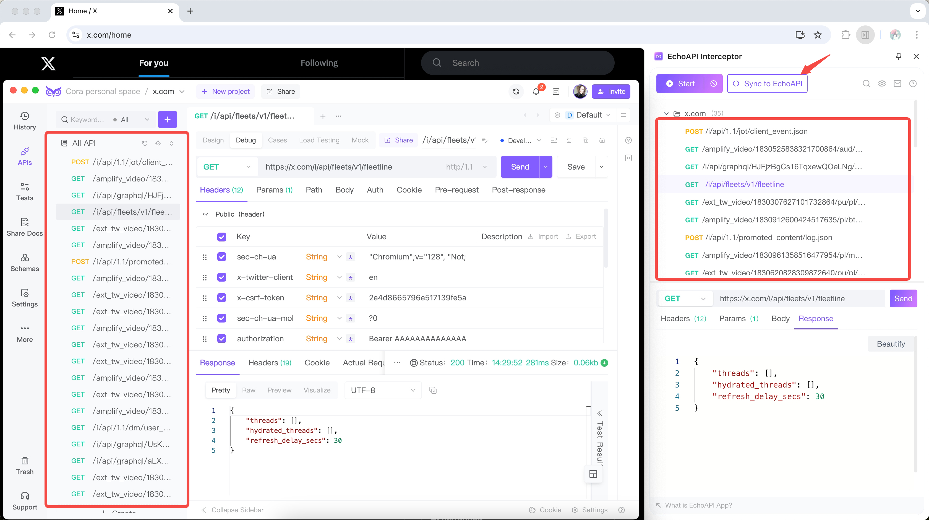Open Interceptor help question icon
The height and width of the screenshot is (520, 929).
tap(913, 84)
